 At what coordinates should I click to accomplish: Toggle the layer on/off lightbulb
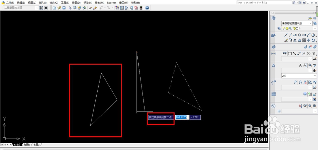click(284, 28)
